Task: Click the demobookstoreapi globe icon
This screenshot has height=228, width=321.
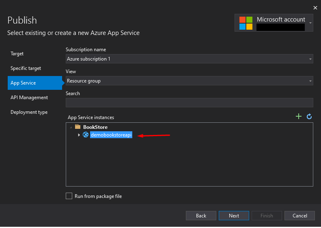Action: click(x=86, y=135)
